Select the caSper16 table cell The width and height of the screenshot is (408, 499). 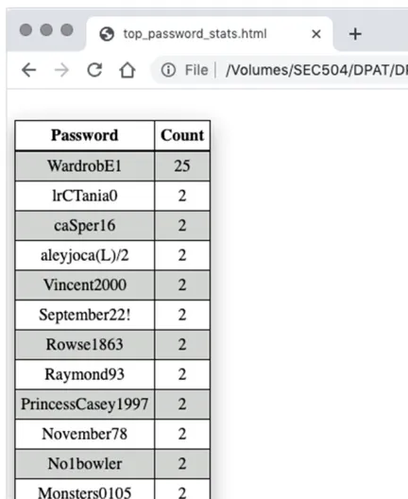[85, 226]
